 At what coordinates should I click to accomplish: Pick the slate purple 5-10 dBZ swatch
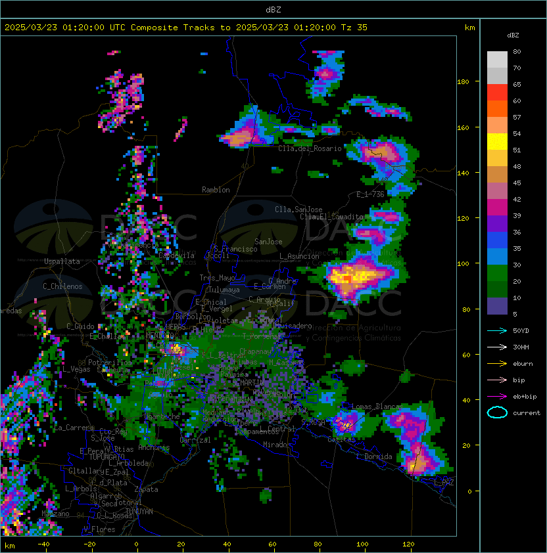pos(497,306)
